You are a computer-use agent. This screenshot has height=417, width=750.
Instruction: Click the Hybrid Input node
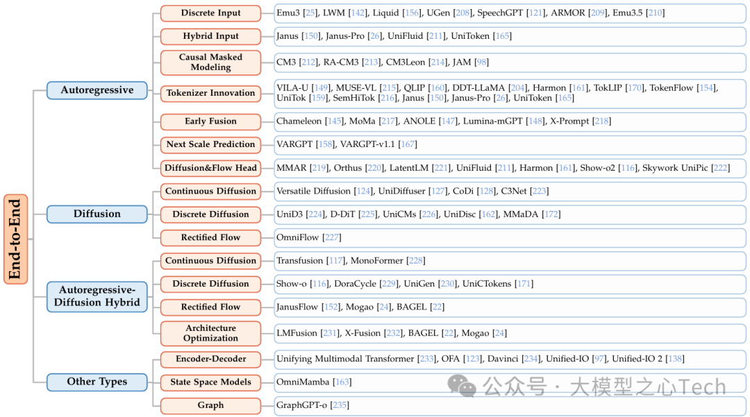(210, 36)
